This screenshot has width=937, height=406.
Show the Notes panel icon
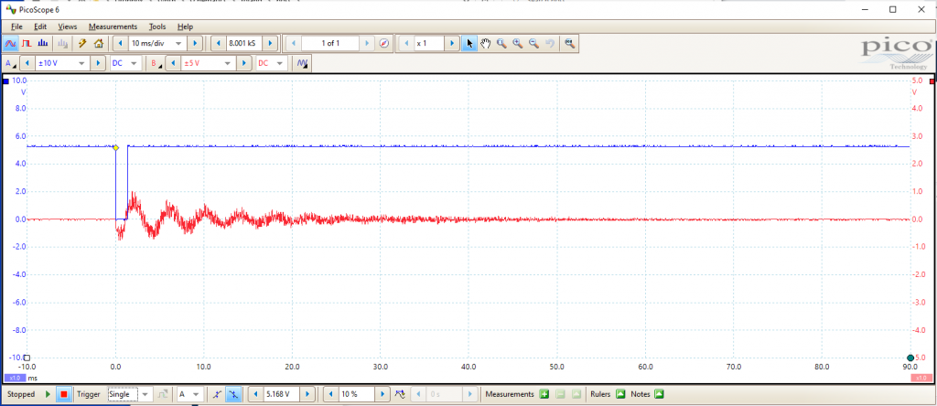(659, 395)
